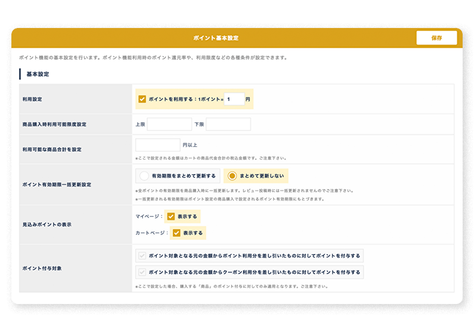This screenshot has height=332, width=474.
Task: Select the 有効期限をまとめて更新する radio option
Action: pyautogui.click(x=145, y=176)
